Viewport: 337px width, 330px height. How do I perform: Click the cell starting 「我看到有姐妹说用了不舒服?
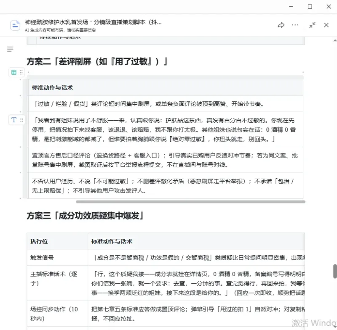tap(166, 129)
